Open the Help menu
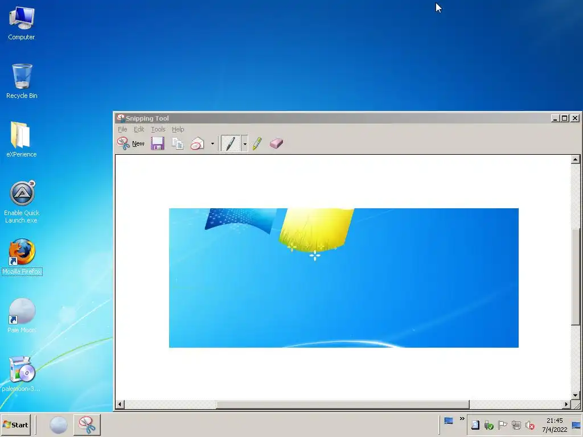 178,129
